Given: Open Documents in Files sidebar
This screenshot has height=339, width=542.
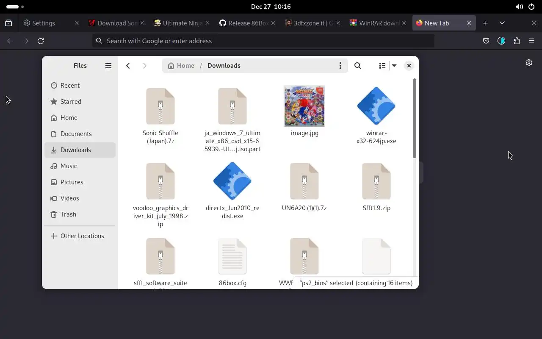Looking at the screenshot, I should point(80,134).
